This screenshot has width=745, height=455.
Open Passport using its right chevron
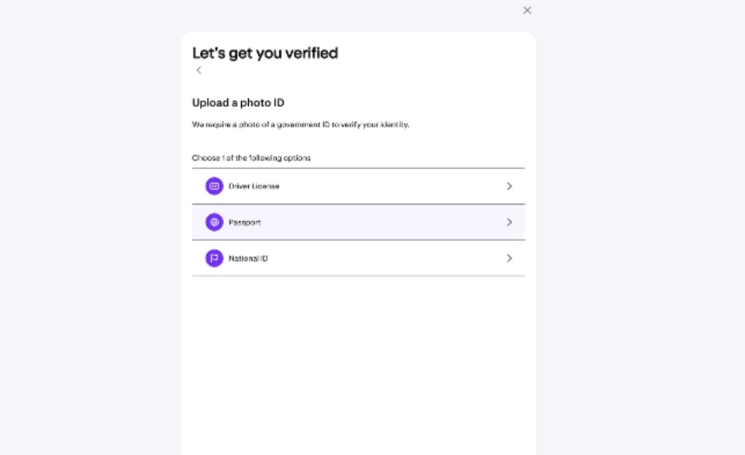(509, 222)
